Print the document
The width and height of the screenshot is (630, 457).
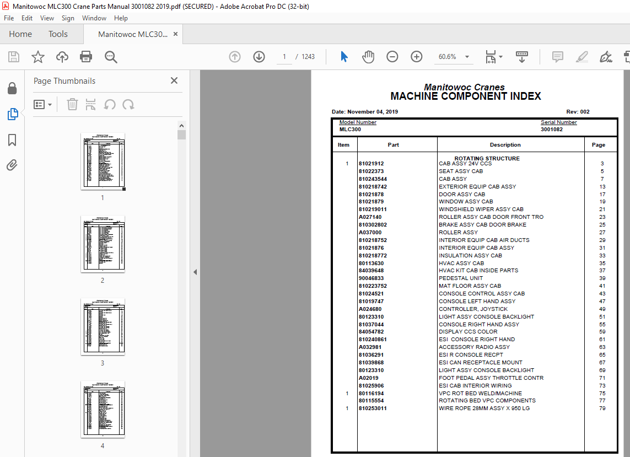pyautogui.click(x=86, y=57)
